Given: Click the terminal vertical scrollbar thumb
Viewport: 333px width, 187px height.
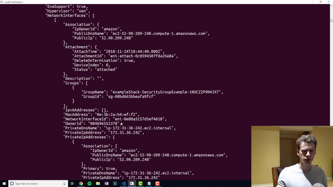Looking at the screenshot, I should [x=331, y=21].
